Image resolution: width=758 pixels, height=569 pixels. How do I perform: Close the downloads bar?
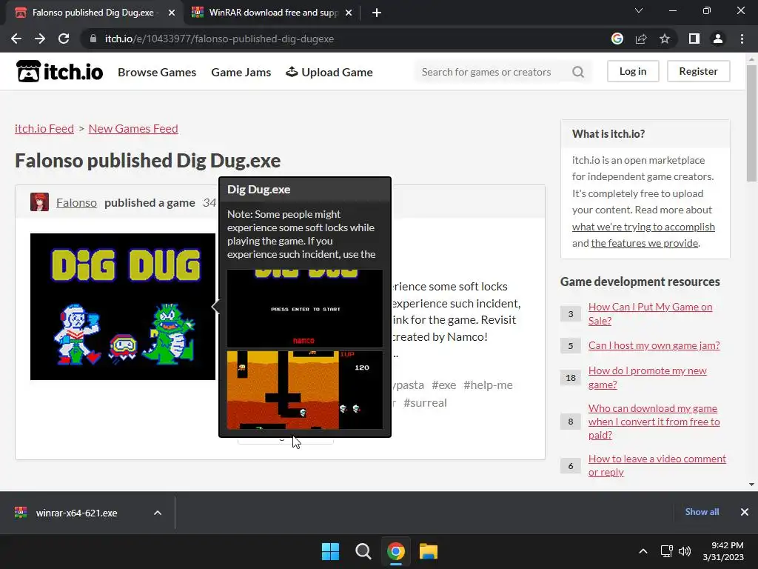745,512
